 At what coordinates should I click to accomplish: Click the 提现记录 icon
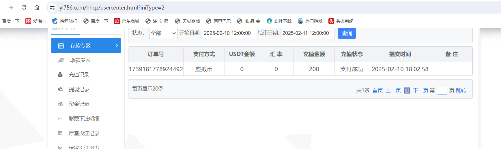click(60, 89)
